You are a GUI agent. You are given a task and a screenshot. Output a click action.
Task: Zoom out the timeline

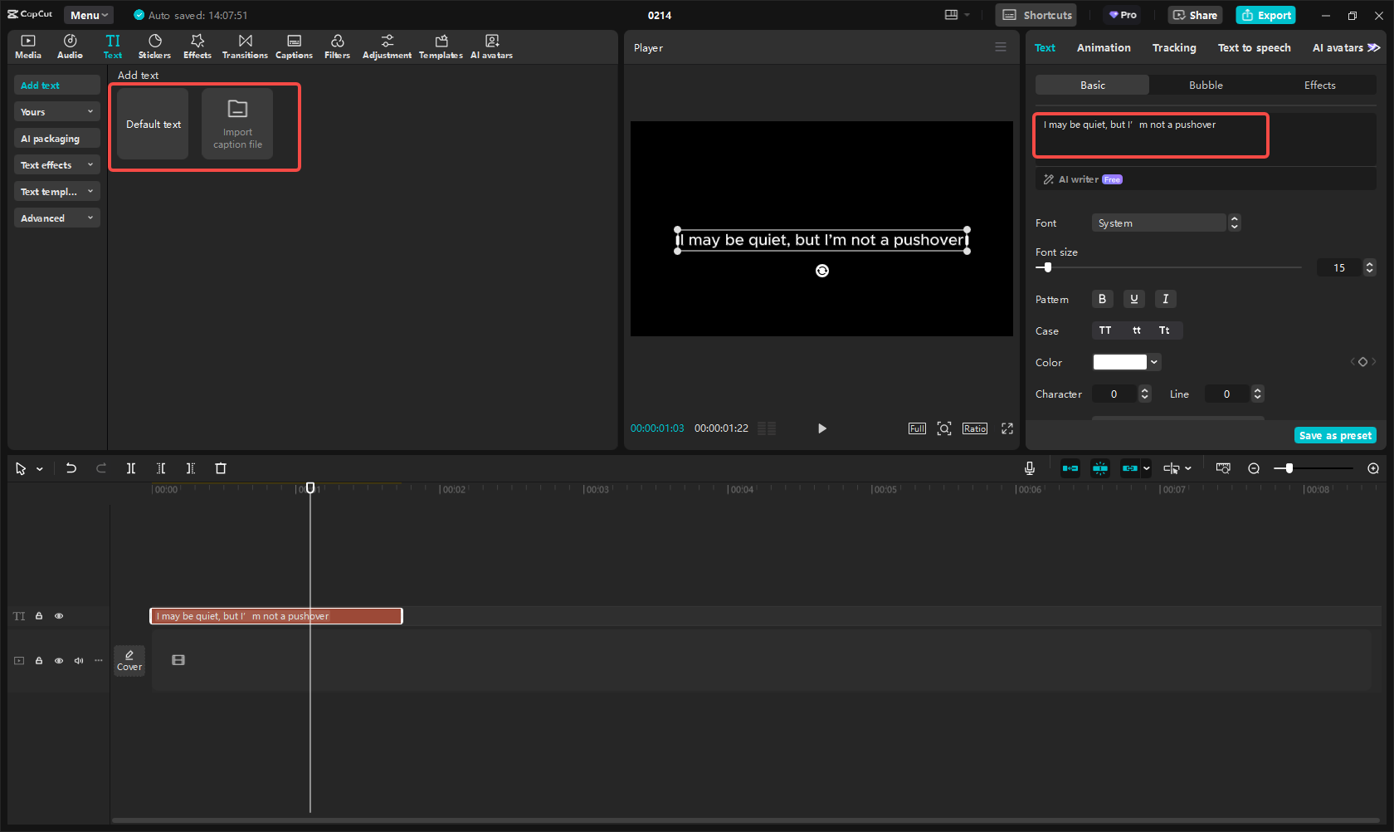(x=1254, y=468)
